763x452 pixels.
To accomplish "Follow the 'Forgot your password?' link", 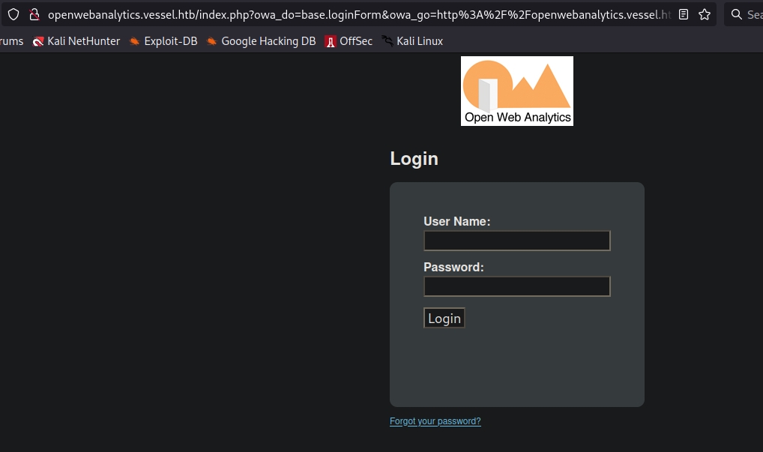I will (x=435, y=421).
